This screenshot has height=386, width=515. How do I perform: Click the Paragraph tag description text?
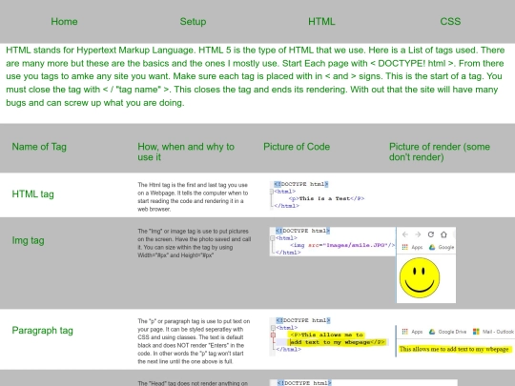(194, 341)
